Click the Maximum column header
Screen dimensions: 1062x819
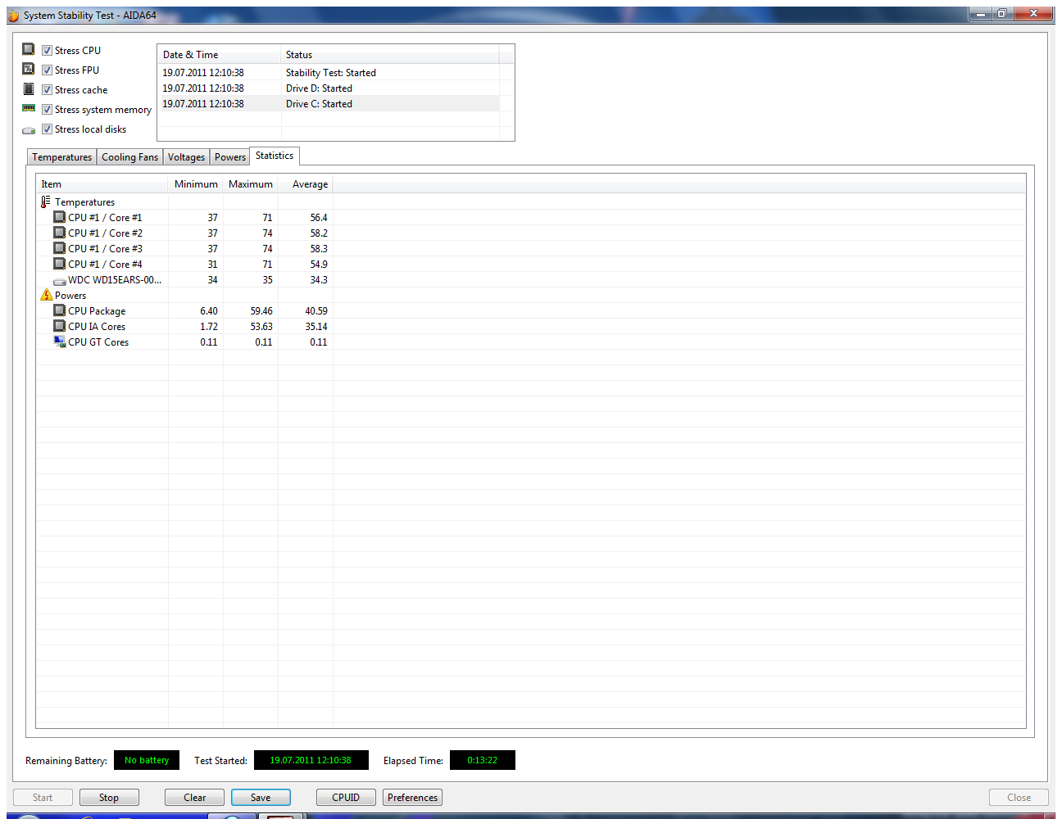[x=251, y=184]
